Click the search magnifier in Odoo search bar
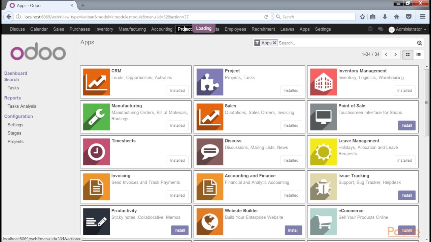 (x=420, y=43)
